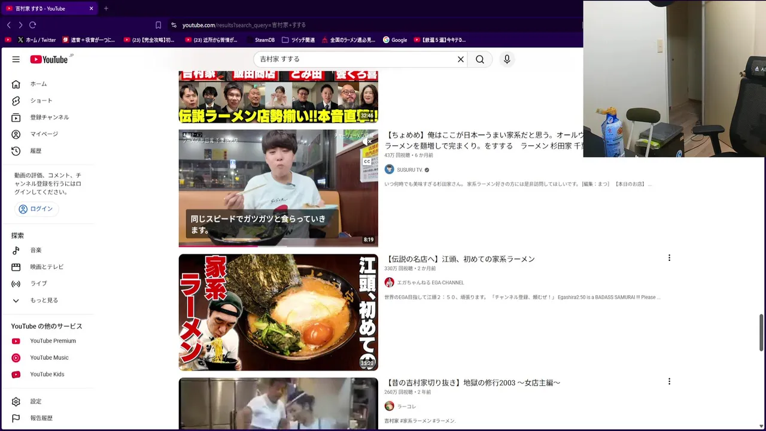This screenshot has width=766, height=431.
Task: Reload the page with refresh icon
Action: [33, 25]
